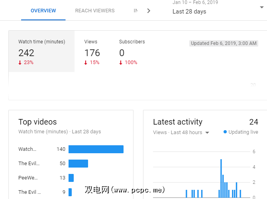267x199 pixels.
Task: Click the Latest activity heading
Action: (x=178, y=122)
